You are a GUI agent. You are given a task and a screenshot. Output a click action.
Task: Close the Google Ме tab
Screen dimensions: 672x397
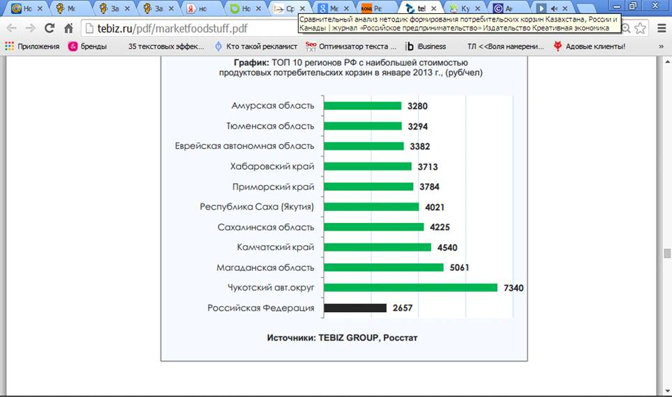346,8
